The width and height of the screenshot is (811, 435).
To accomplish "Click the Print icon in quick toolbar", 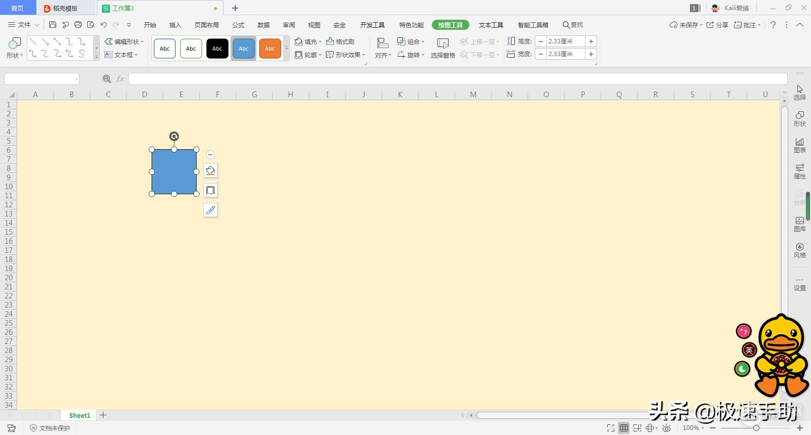I will [x=78, y=25].
